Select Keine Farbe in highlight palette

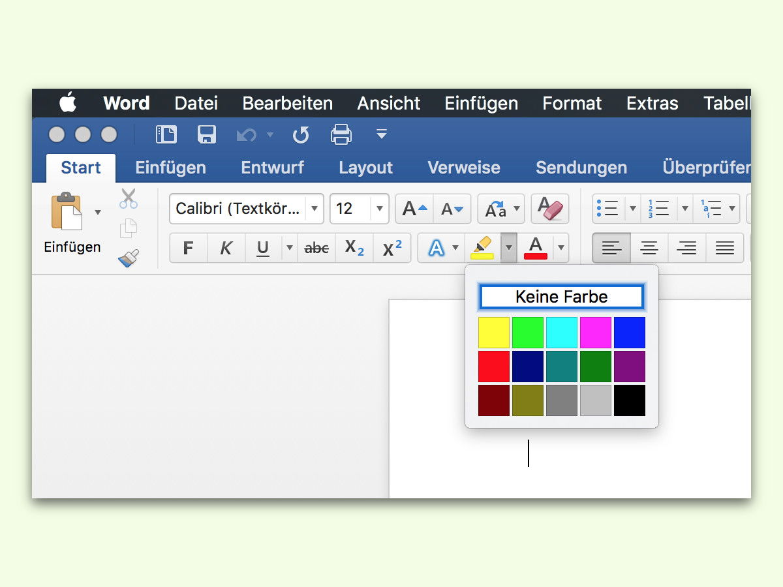tap(562, 297)
